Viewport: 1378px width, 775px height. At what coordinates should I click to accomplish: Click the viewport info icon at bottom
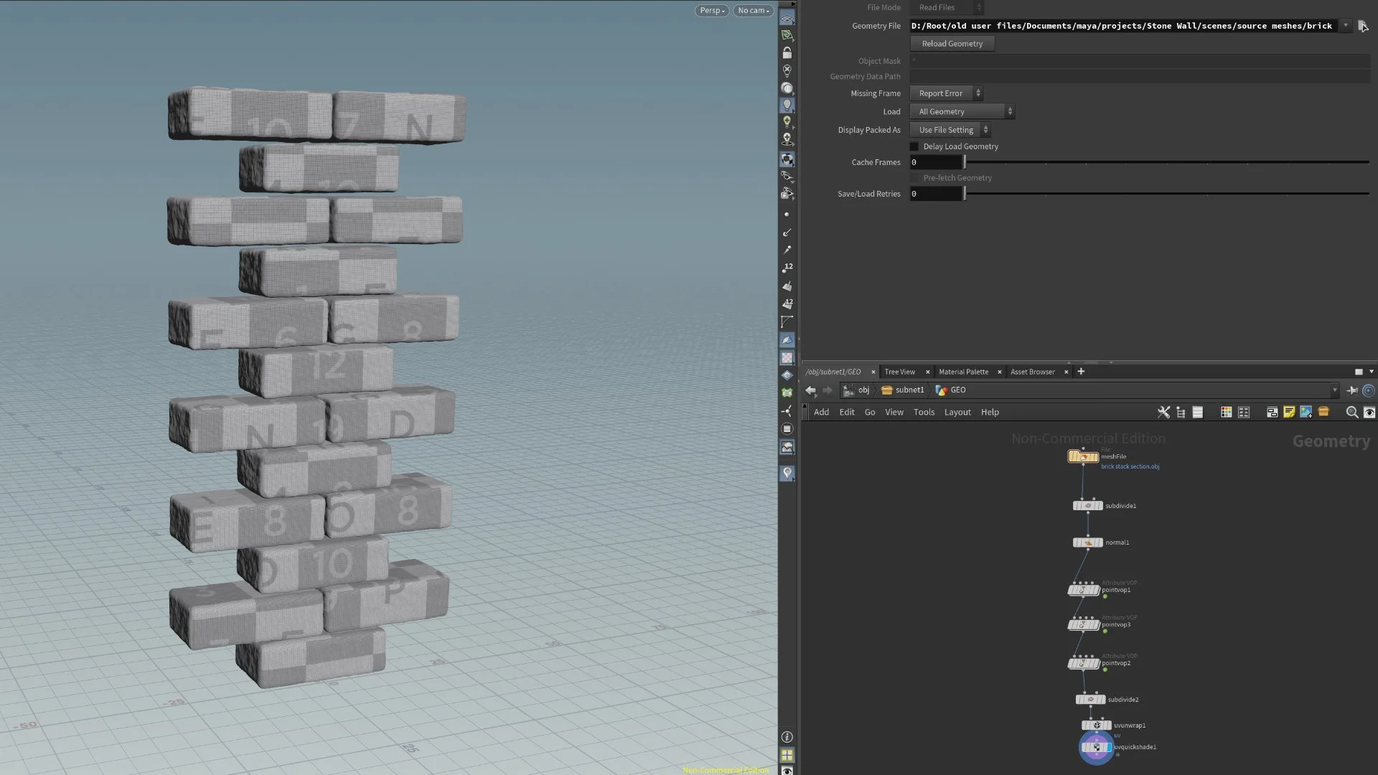coord(787,737)
